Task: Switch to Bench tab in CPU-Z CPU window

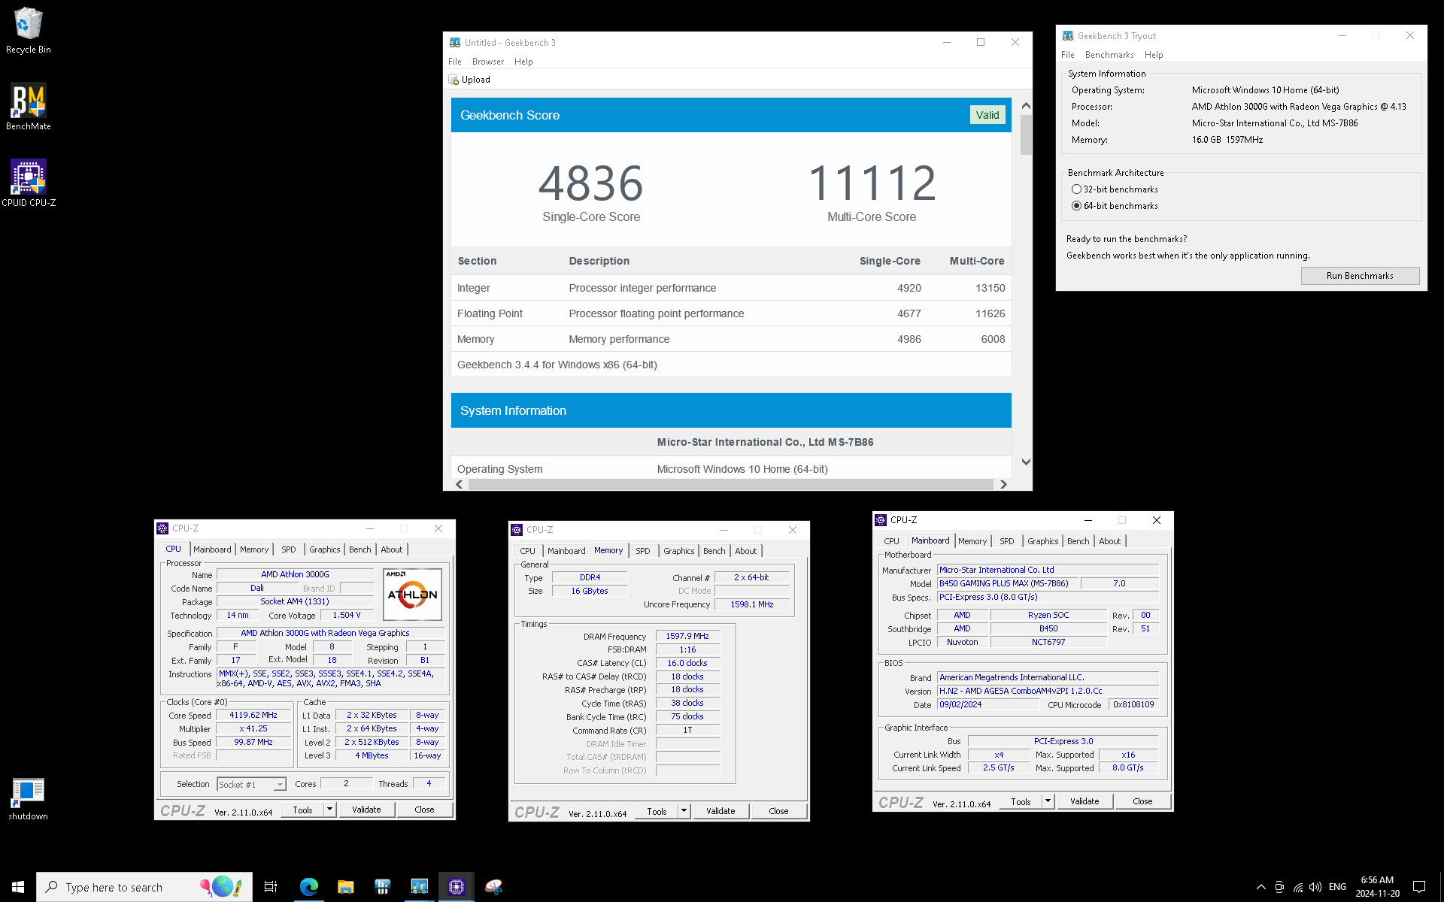Action: (x=360, y=549)
